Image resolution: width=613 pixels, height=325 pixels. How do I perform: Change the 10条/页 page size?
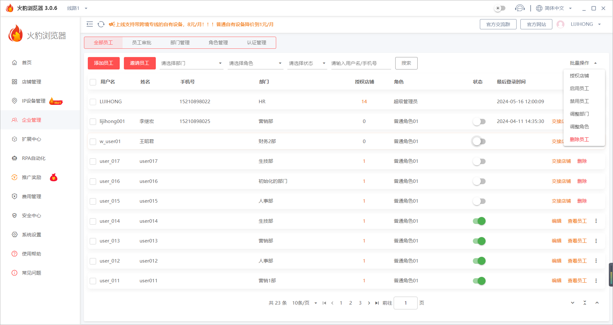305,303
